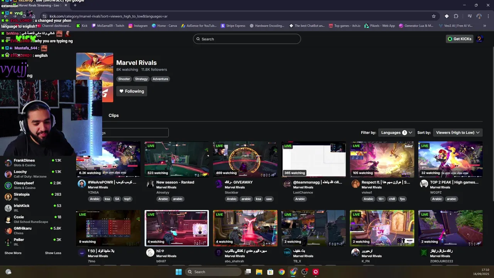Click YZNSA channel avatar icon
494x278 pixels.
pyautogui.click(x=81, y=184)
